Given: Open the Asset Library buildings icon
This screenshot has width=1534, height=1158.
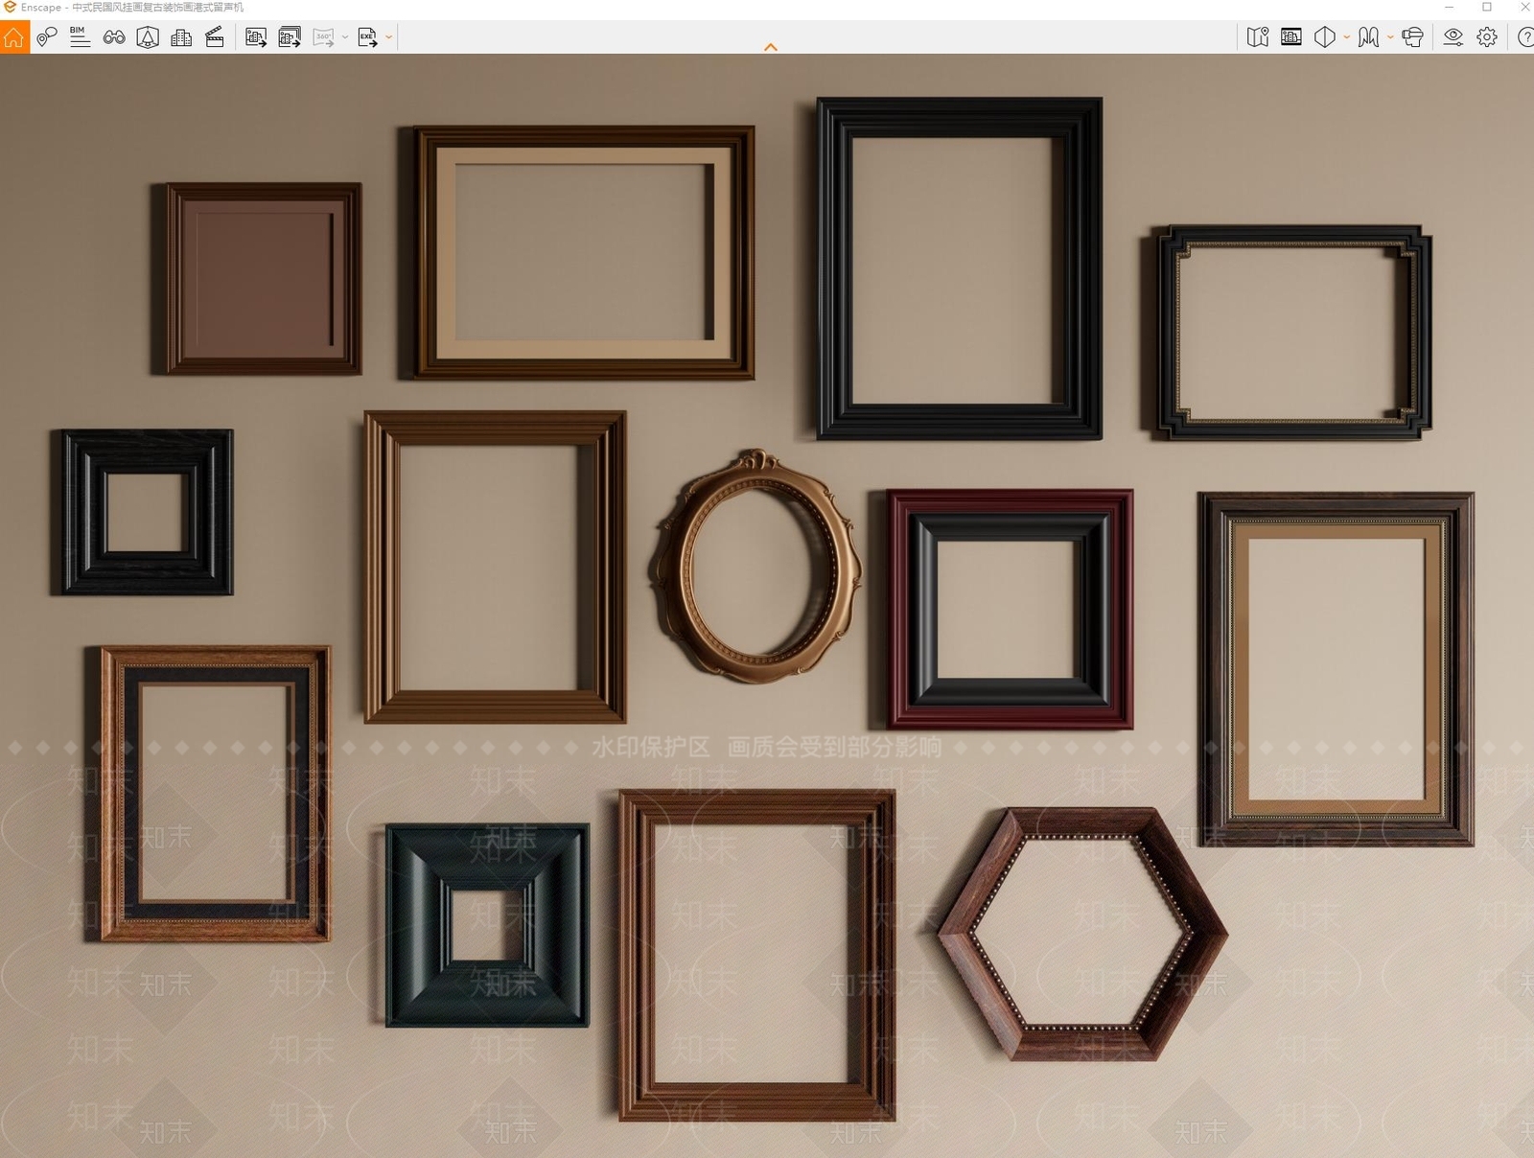Looking at the screenshot, I should (181, 37).
